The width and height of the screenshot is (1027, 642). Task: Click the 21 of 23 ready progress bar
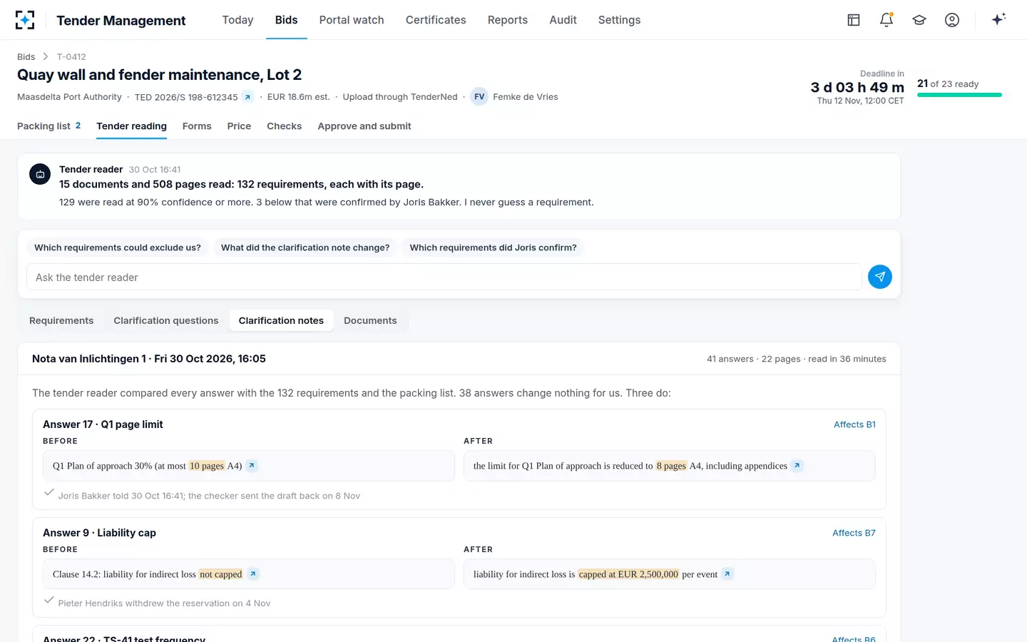(x=959, y=95)
